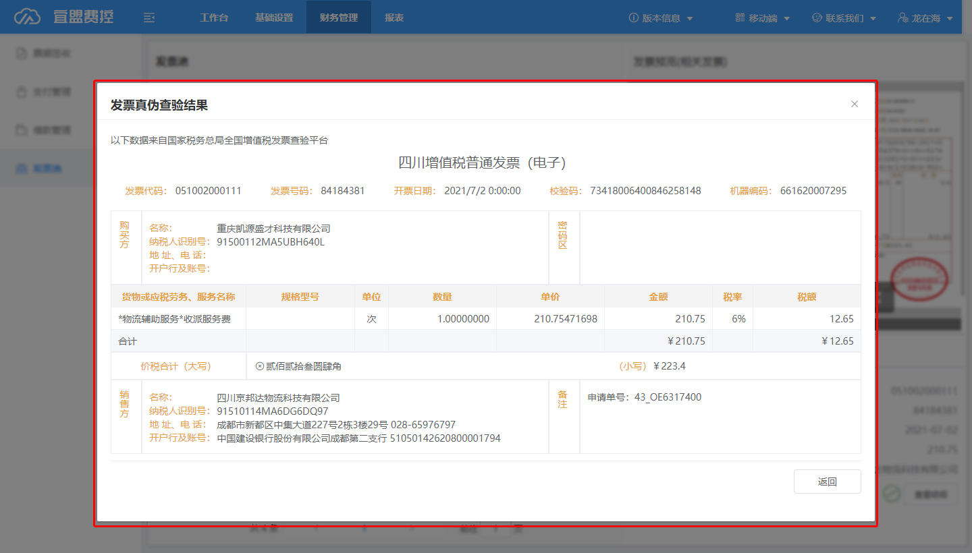Click buyer tax ID 91500112MA5UBH640L
Image resolution: width=972 pixels, height=553 pixels.
click(x=271, y=241)
